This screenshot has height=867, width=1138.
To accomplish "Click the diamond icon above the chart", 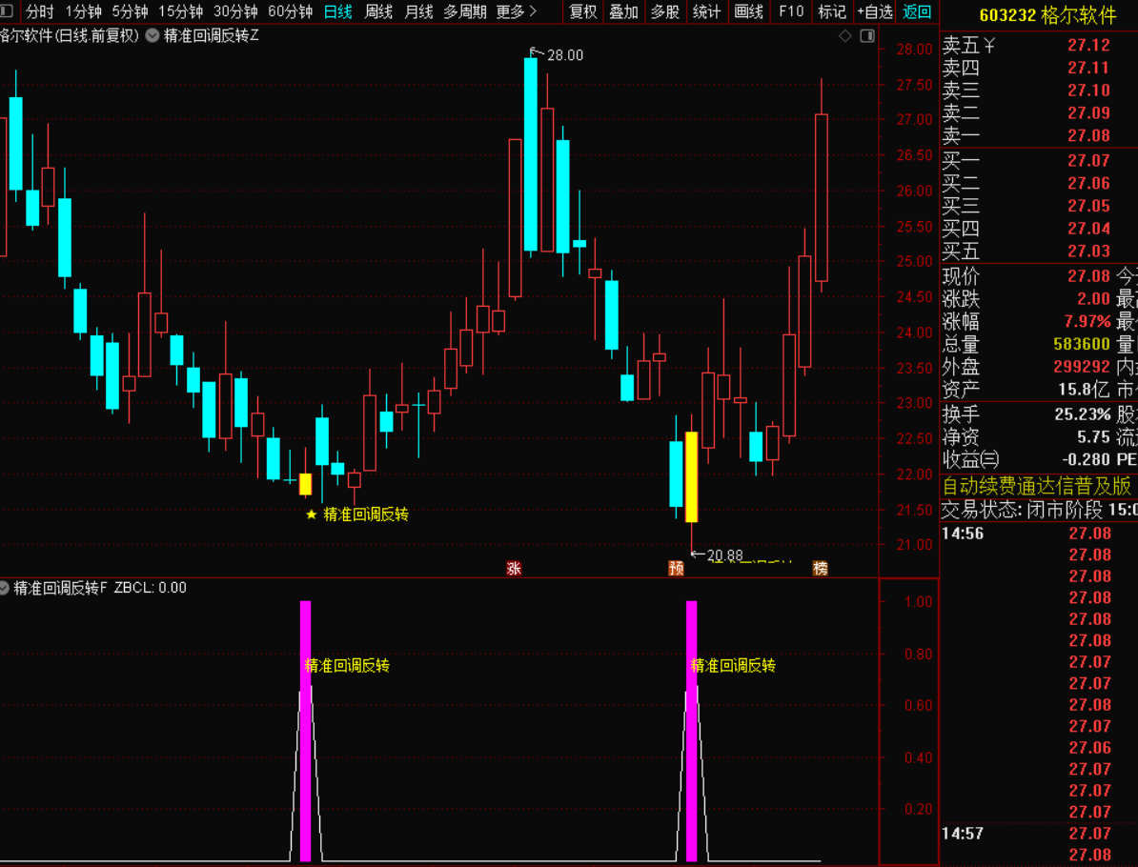I will (844, 36).
